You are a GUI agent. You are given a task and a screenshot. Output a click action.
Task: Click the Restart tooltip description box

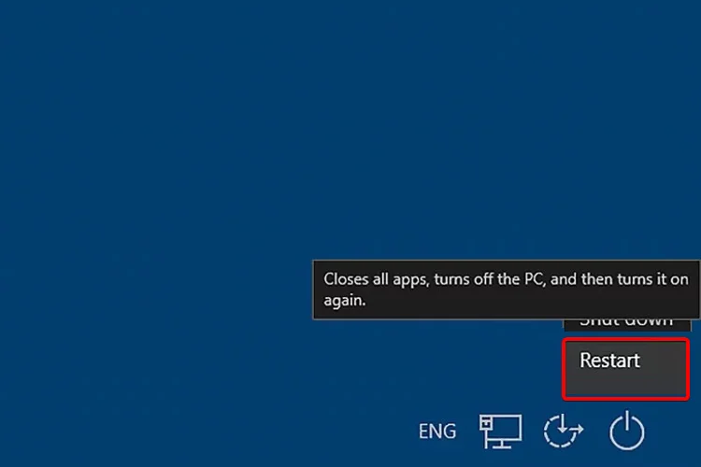pyautogui.click(x=506, y=290)
